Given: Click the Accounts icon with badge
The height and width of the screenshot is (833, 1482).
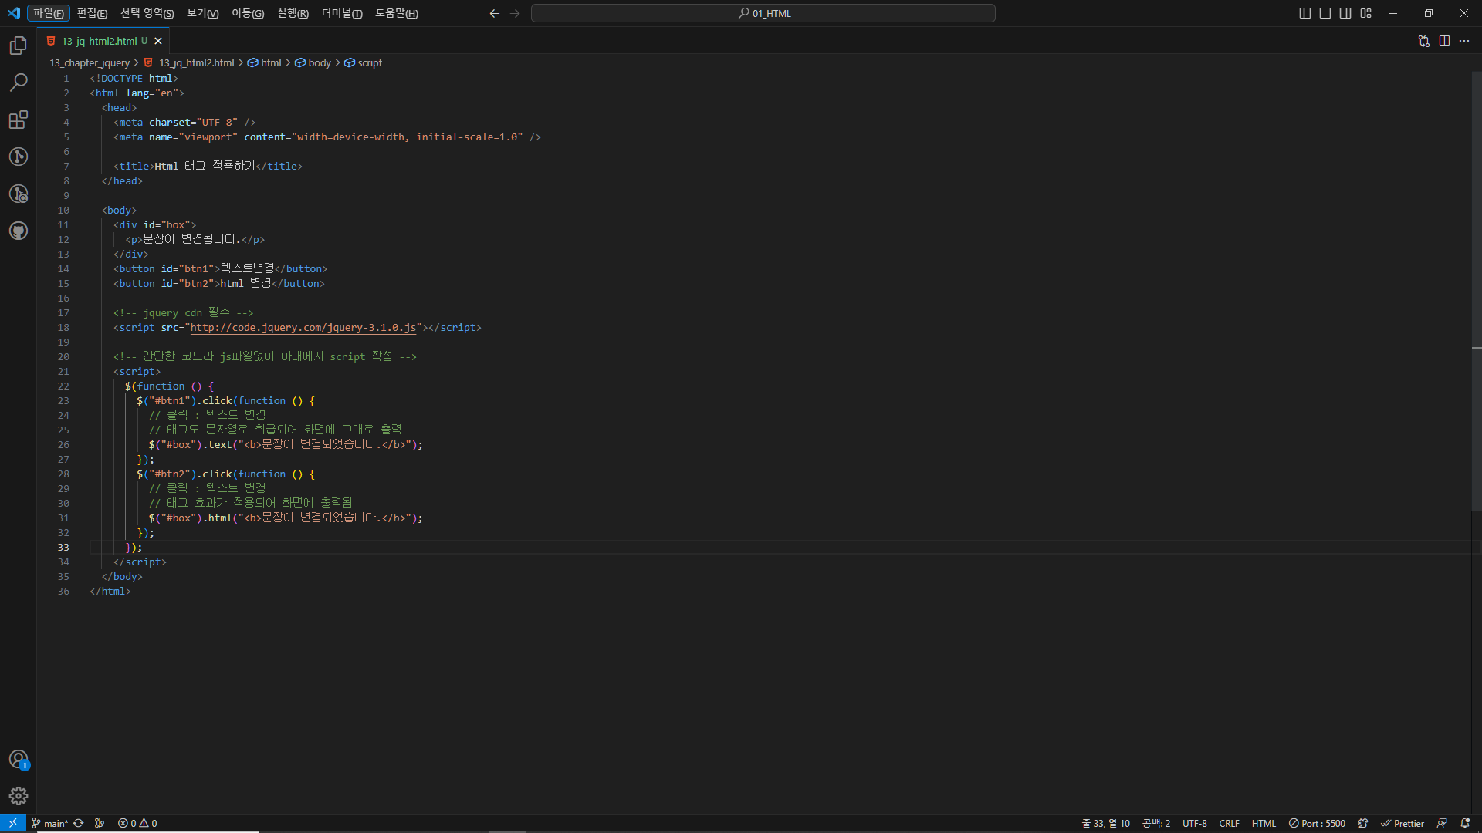Looking at the screenshot, I should click(19, 760).
